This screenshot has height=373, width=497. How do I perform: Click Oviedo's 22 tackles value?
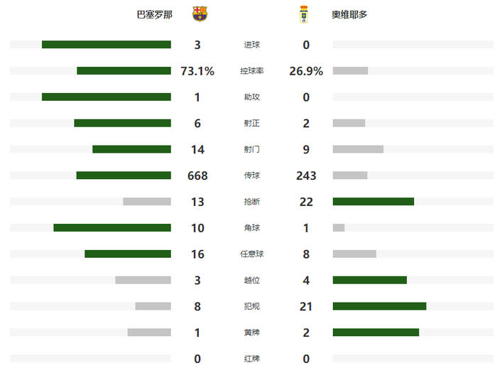click(x=306, y=202)
